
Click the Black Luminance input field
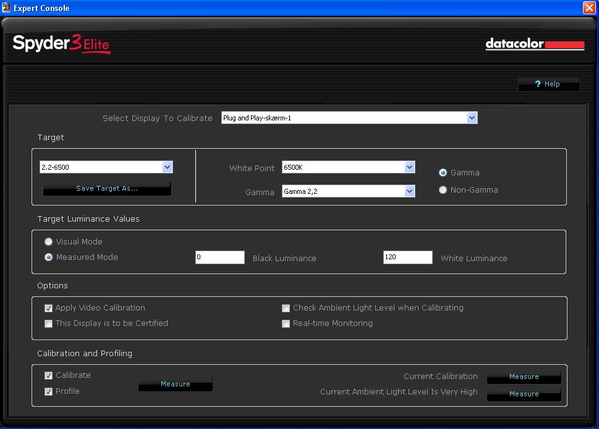220,257
